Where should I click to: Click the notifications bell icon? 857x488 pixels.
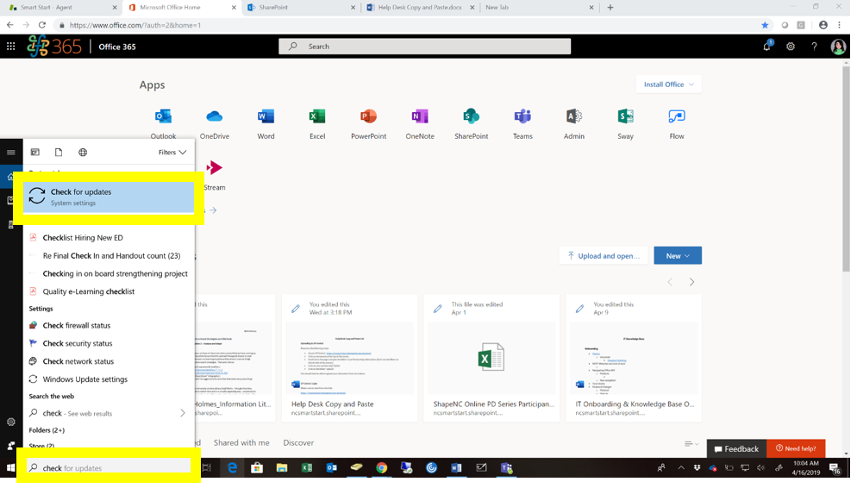(x=766, y=47)
